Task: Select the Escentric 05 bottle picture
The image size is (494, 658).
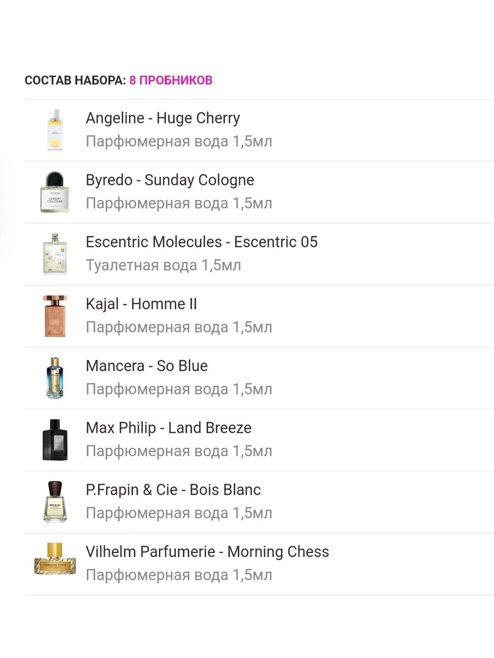Action: pos(55,254)
